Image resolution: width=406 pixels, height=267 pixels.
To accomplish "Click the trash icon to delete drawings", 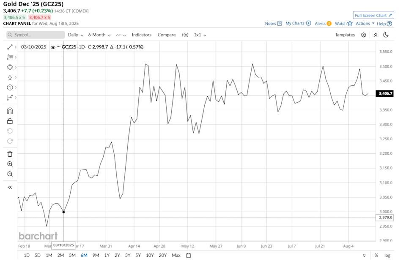I will pos(10,154).
